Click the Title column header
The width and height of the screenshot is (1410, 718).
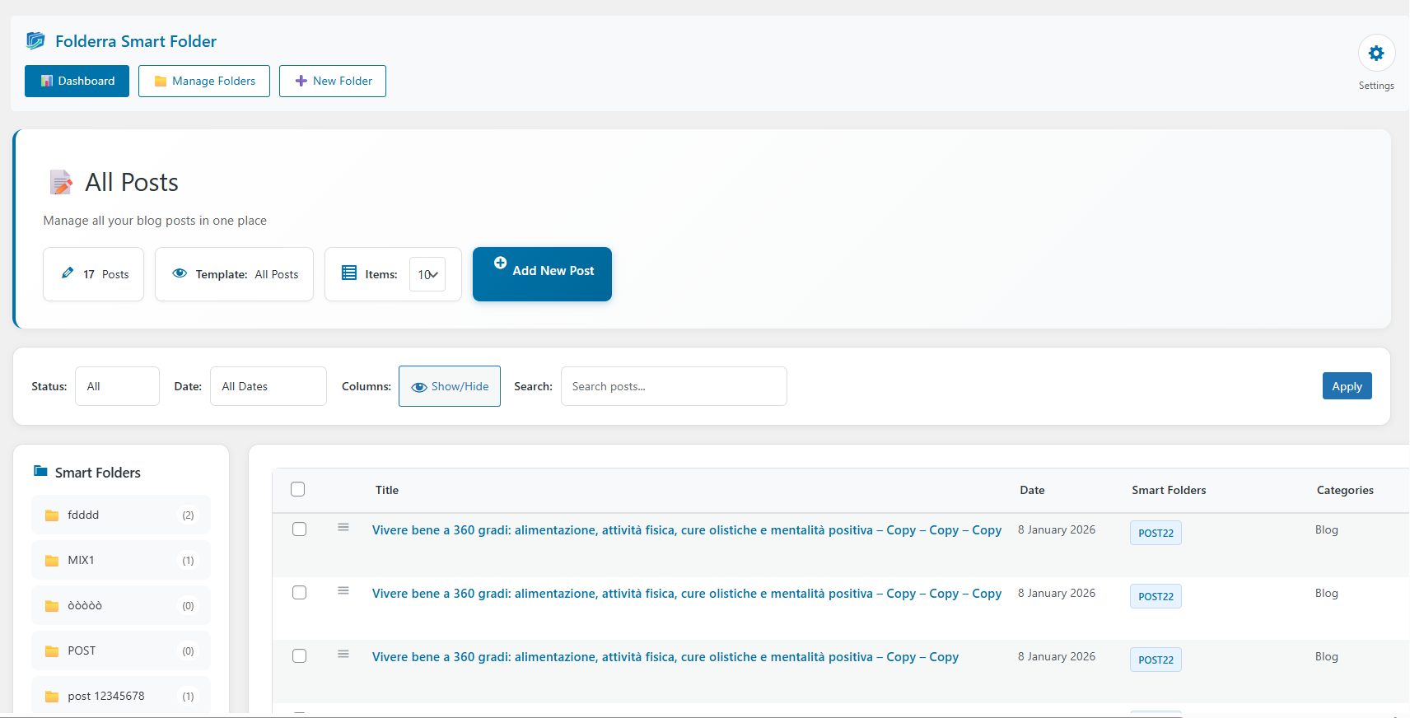[387, 490]
